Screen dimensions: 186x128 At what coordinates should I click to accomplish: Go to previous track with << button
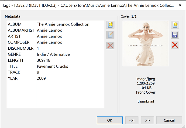coord(132,120)
